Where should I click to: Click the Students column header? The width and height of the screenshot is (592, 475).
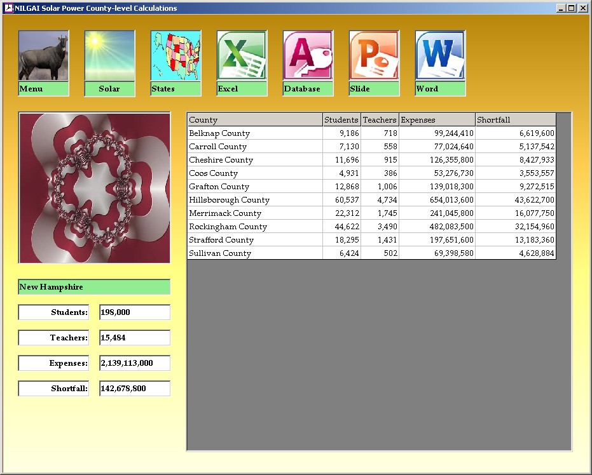point(341,120)
